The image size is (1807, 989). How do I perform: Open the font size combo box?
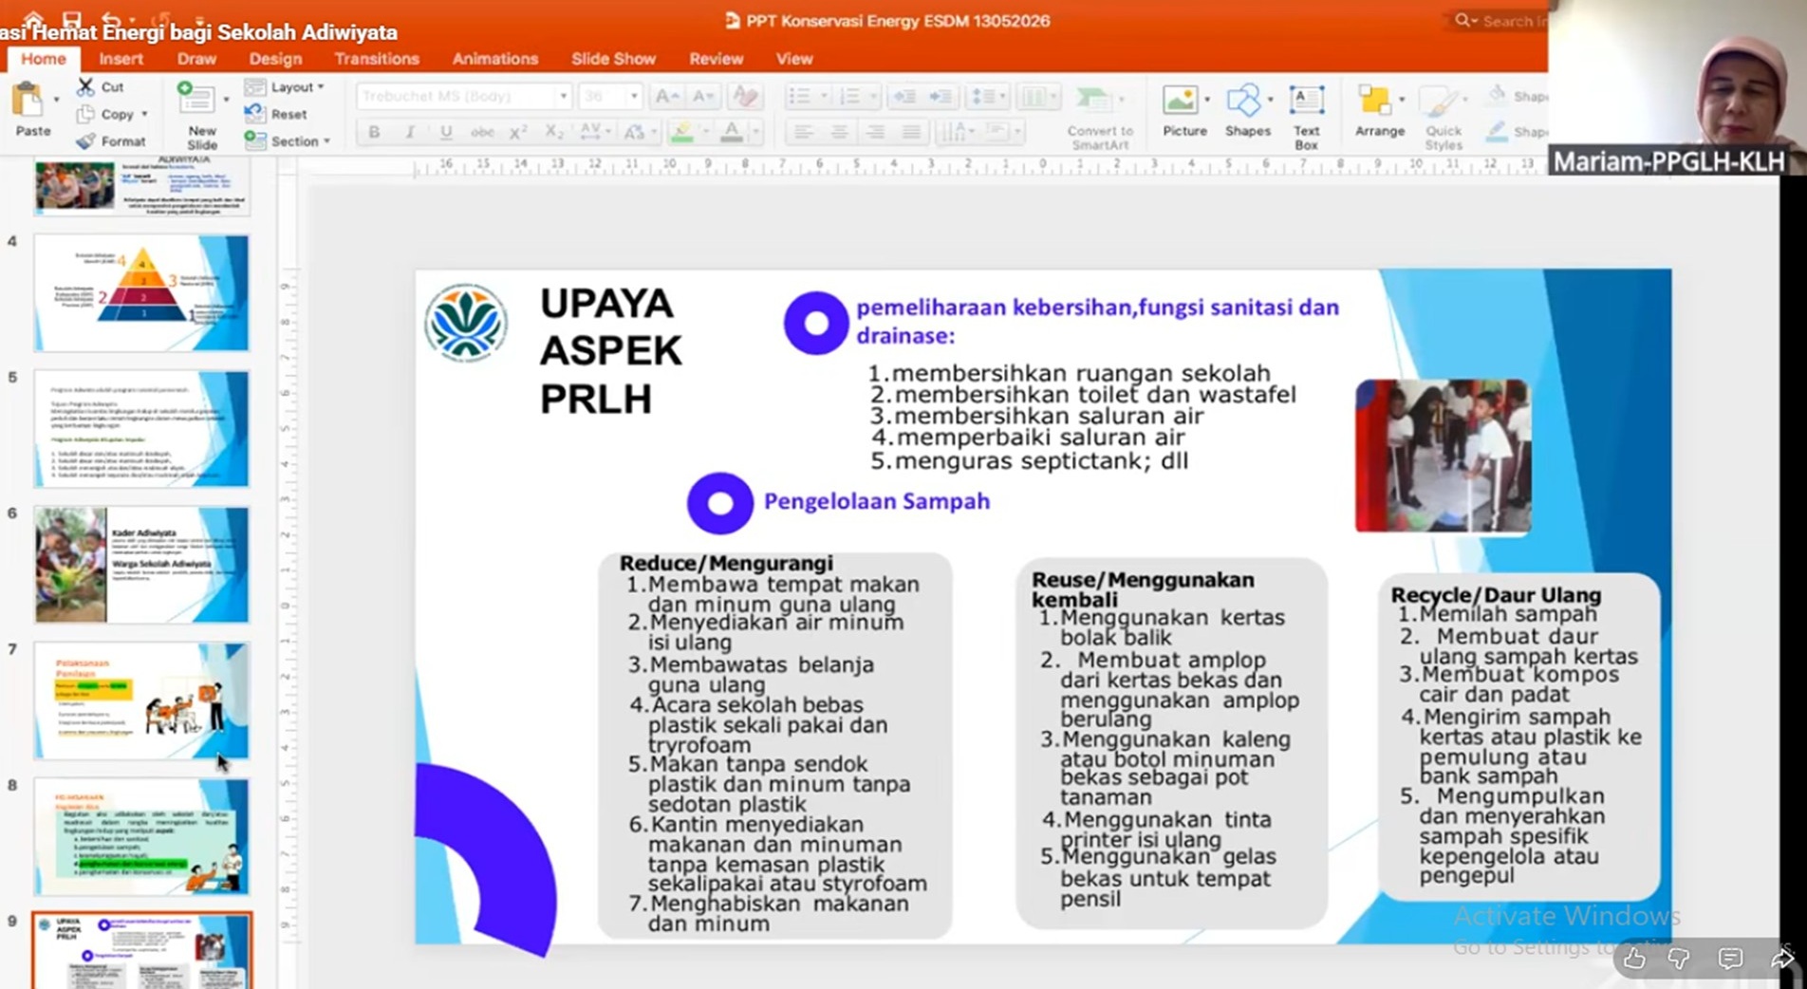coord(610,96)
